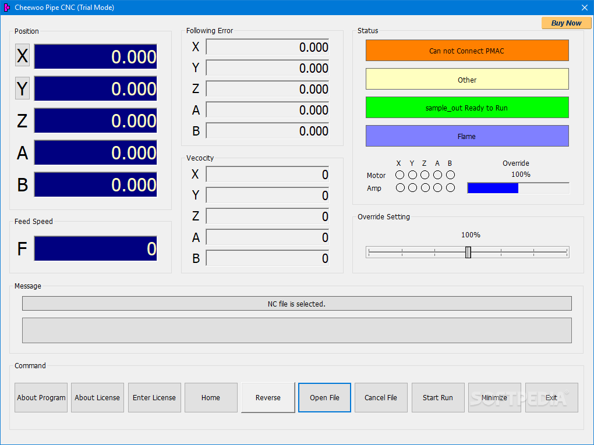Open the About Program dialog
The image size is (594, 445).
[41, 397]
